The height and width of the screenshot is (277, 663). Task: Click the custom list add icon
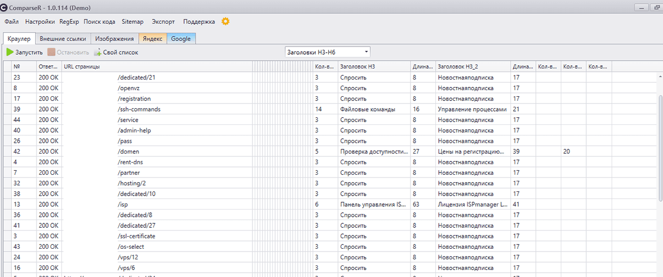[98, 53]
